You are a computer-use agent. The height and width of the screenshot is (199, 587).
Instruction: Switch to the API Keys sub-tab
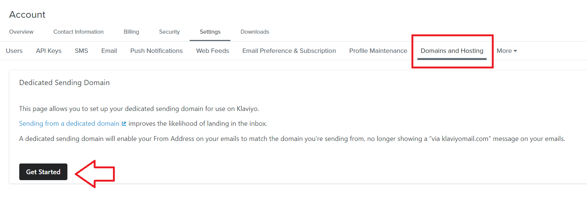click(x=49, y=51)
